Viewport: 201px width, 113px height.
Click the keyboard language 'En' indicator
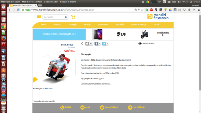click(x=164, y=2)
